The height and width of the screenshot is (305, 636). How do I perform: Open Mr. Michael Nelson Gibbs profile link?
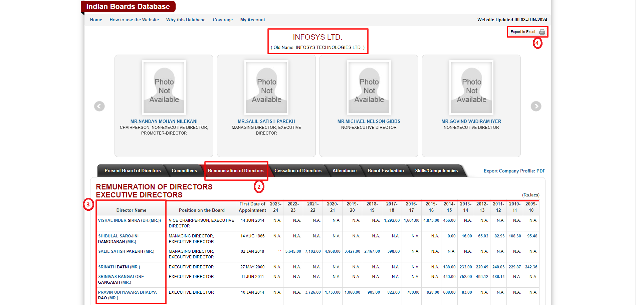tap(369, 122)
